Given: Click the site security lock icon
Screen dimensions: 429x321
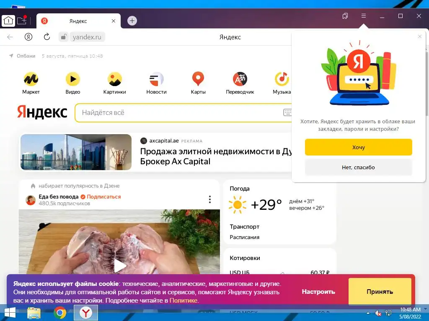Looking at the screenshot, I should tap(64, 37).
